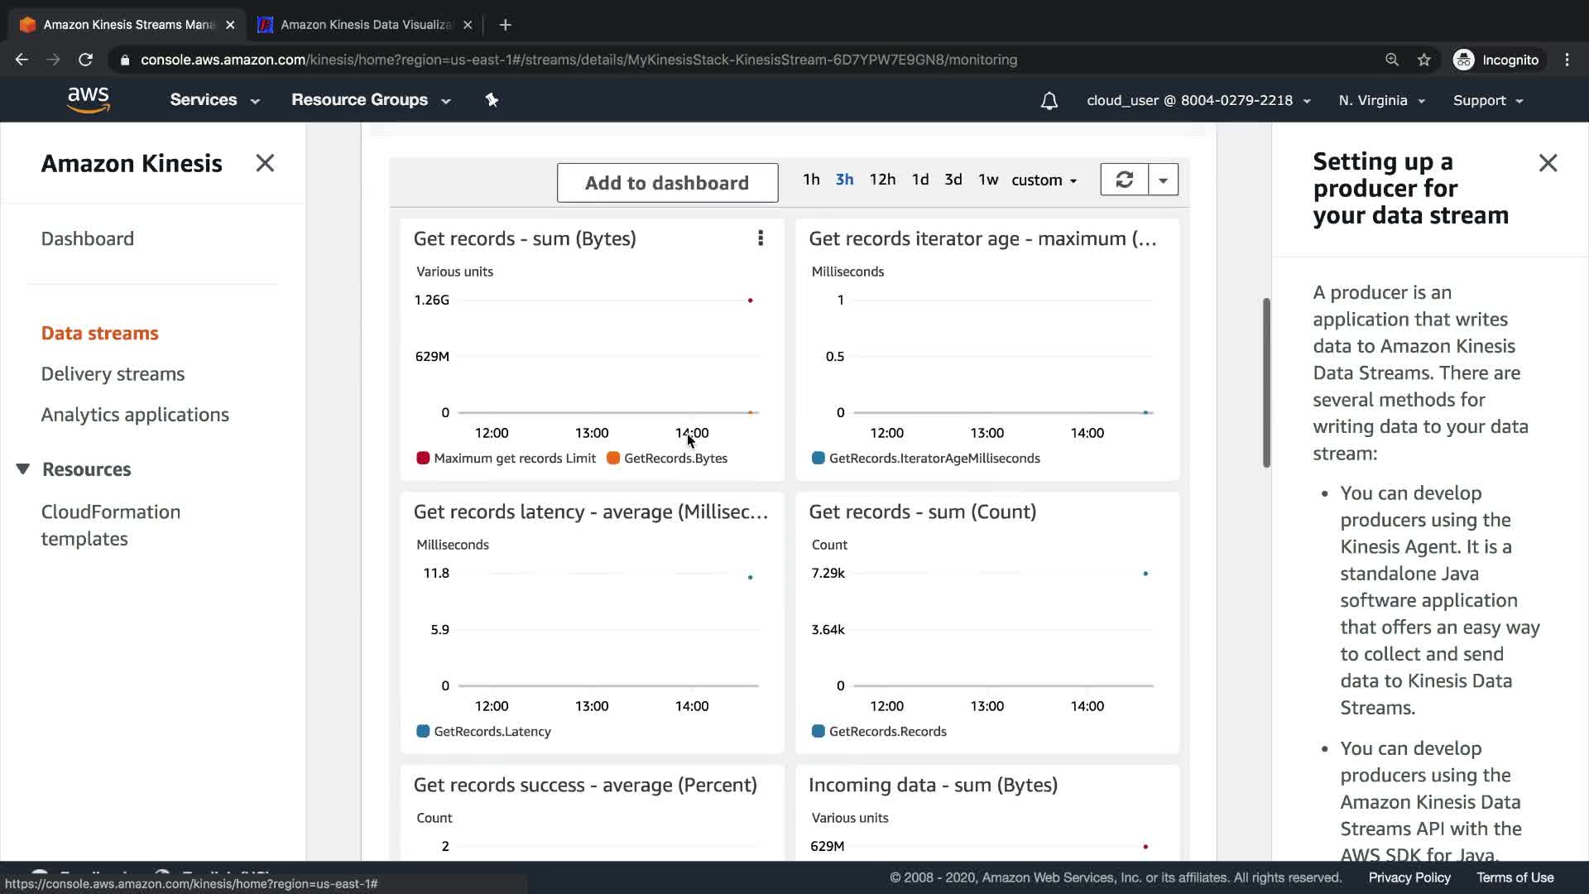Collapse the Resources section triangle
This screenshot has height=894, width=1589.
[x=23, y=469]
